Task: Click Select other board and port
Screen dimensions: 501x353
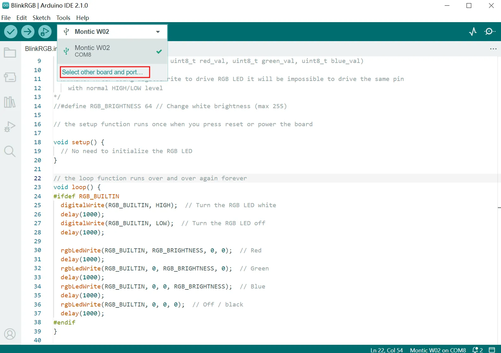Action: click(x=102, y=72)
